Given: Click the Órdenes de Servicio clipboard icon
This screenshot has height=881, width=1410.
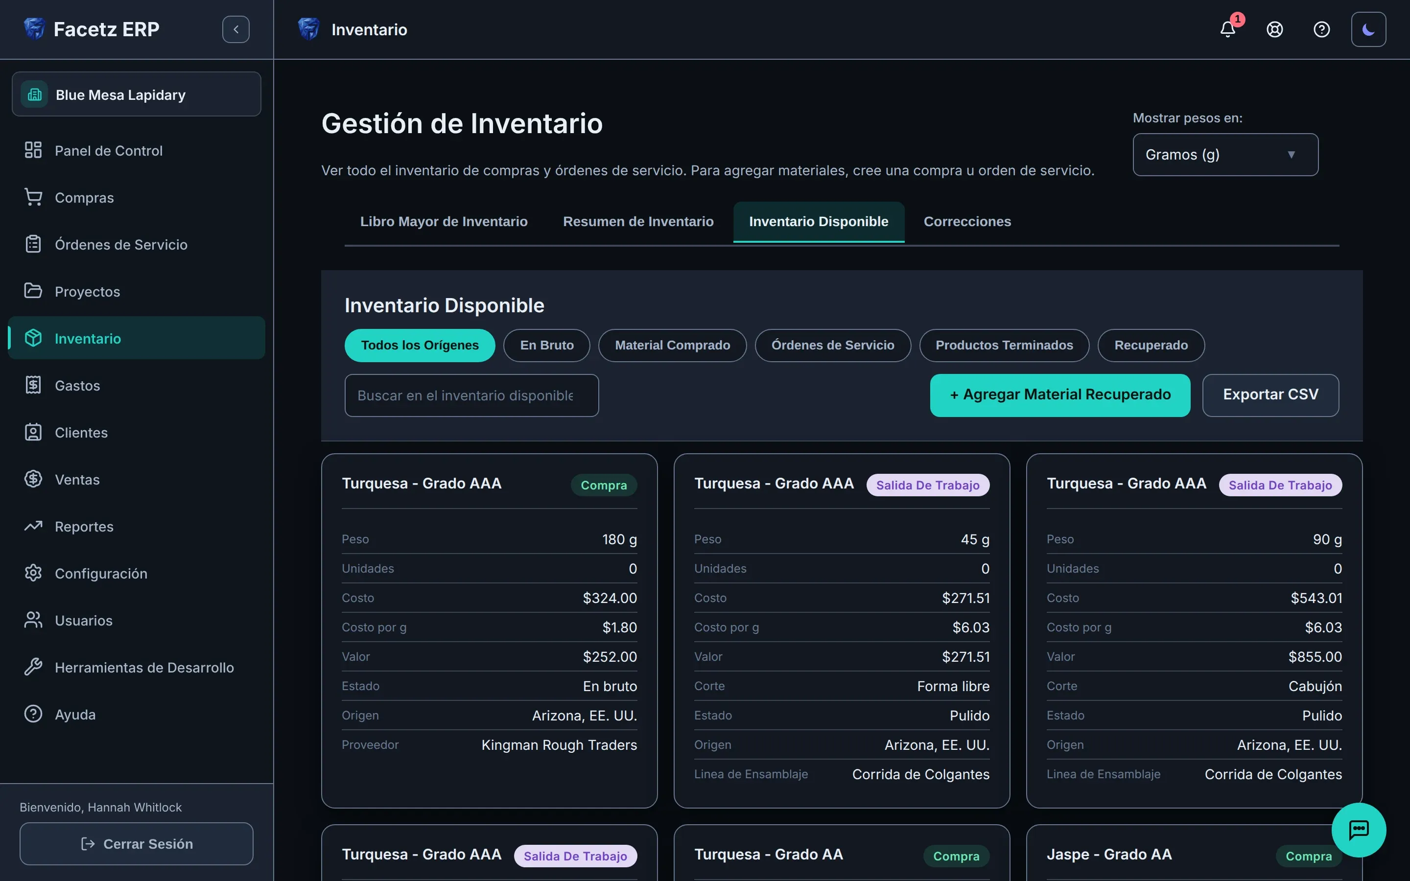Looking at the screenshot, I should tap(33, 244).
